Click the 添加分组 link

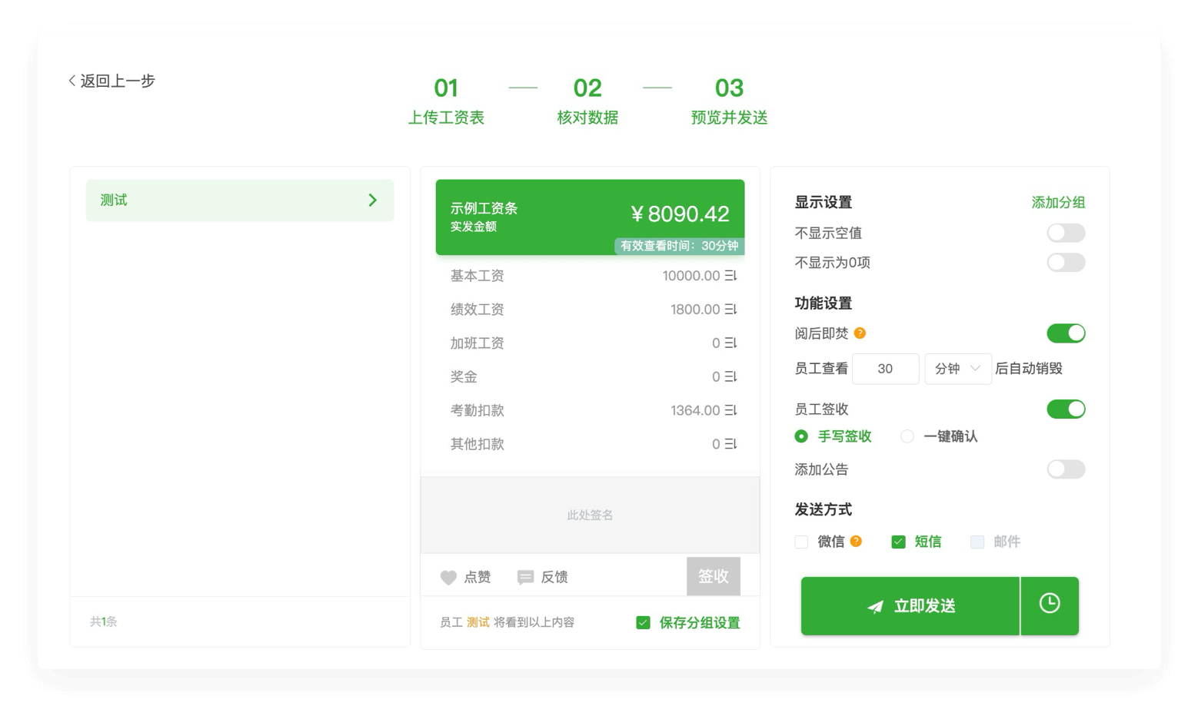click(x=1057, y=203)
